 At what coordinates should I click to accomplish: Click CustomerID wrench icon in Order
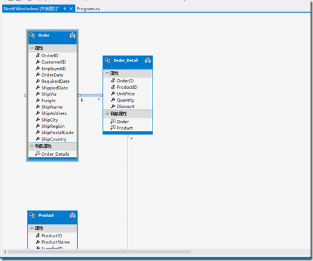[38, 61]
